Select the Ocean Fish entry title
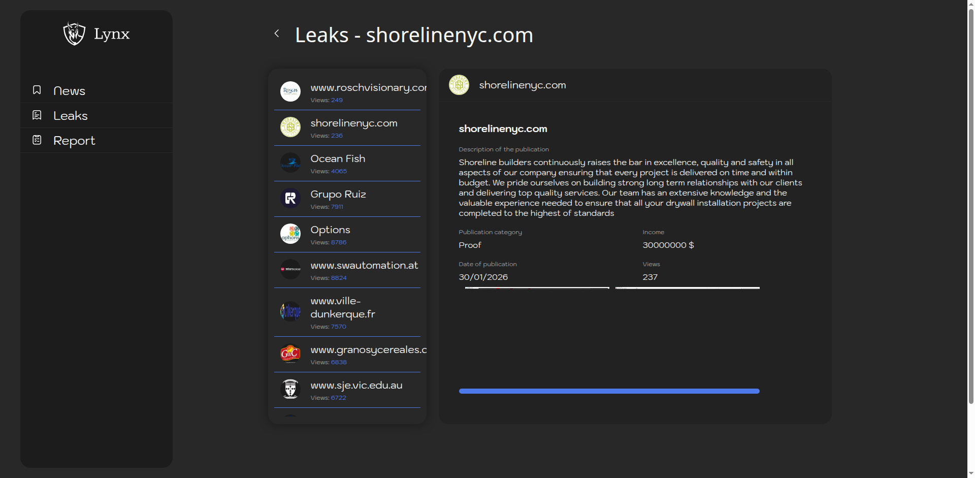 coord(338,158)
